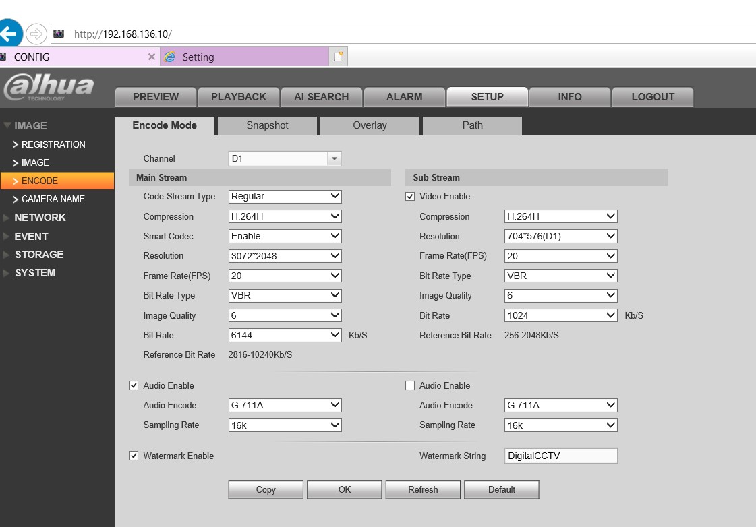The image size is (756, 527).
Task: Toggle the Watermark Enable checkbox
Action: tap(134, 456)
